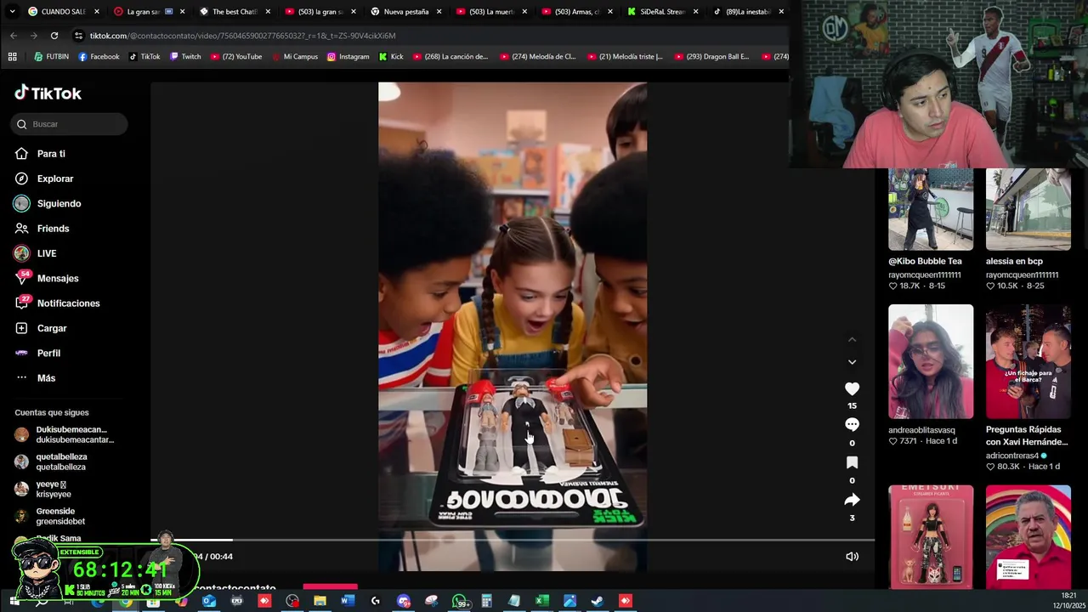This screenshot has width=1088, height=612.
Task: Like the video with heart icon
Action: 852,388
